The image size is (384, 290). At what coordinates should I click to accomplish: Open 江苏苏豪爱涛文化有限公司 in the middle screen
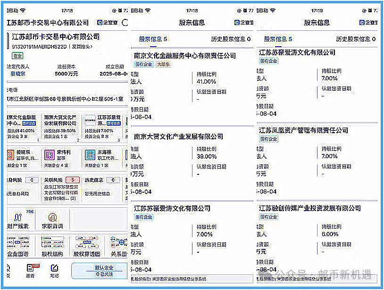point(172,208)
